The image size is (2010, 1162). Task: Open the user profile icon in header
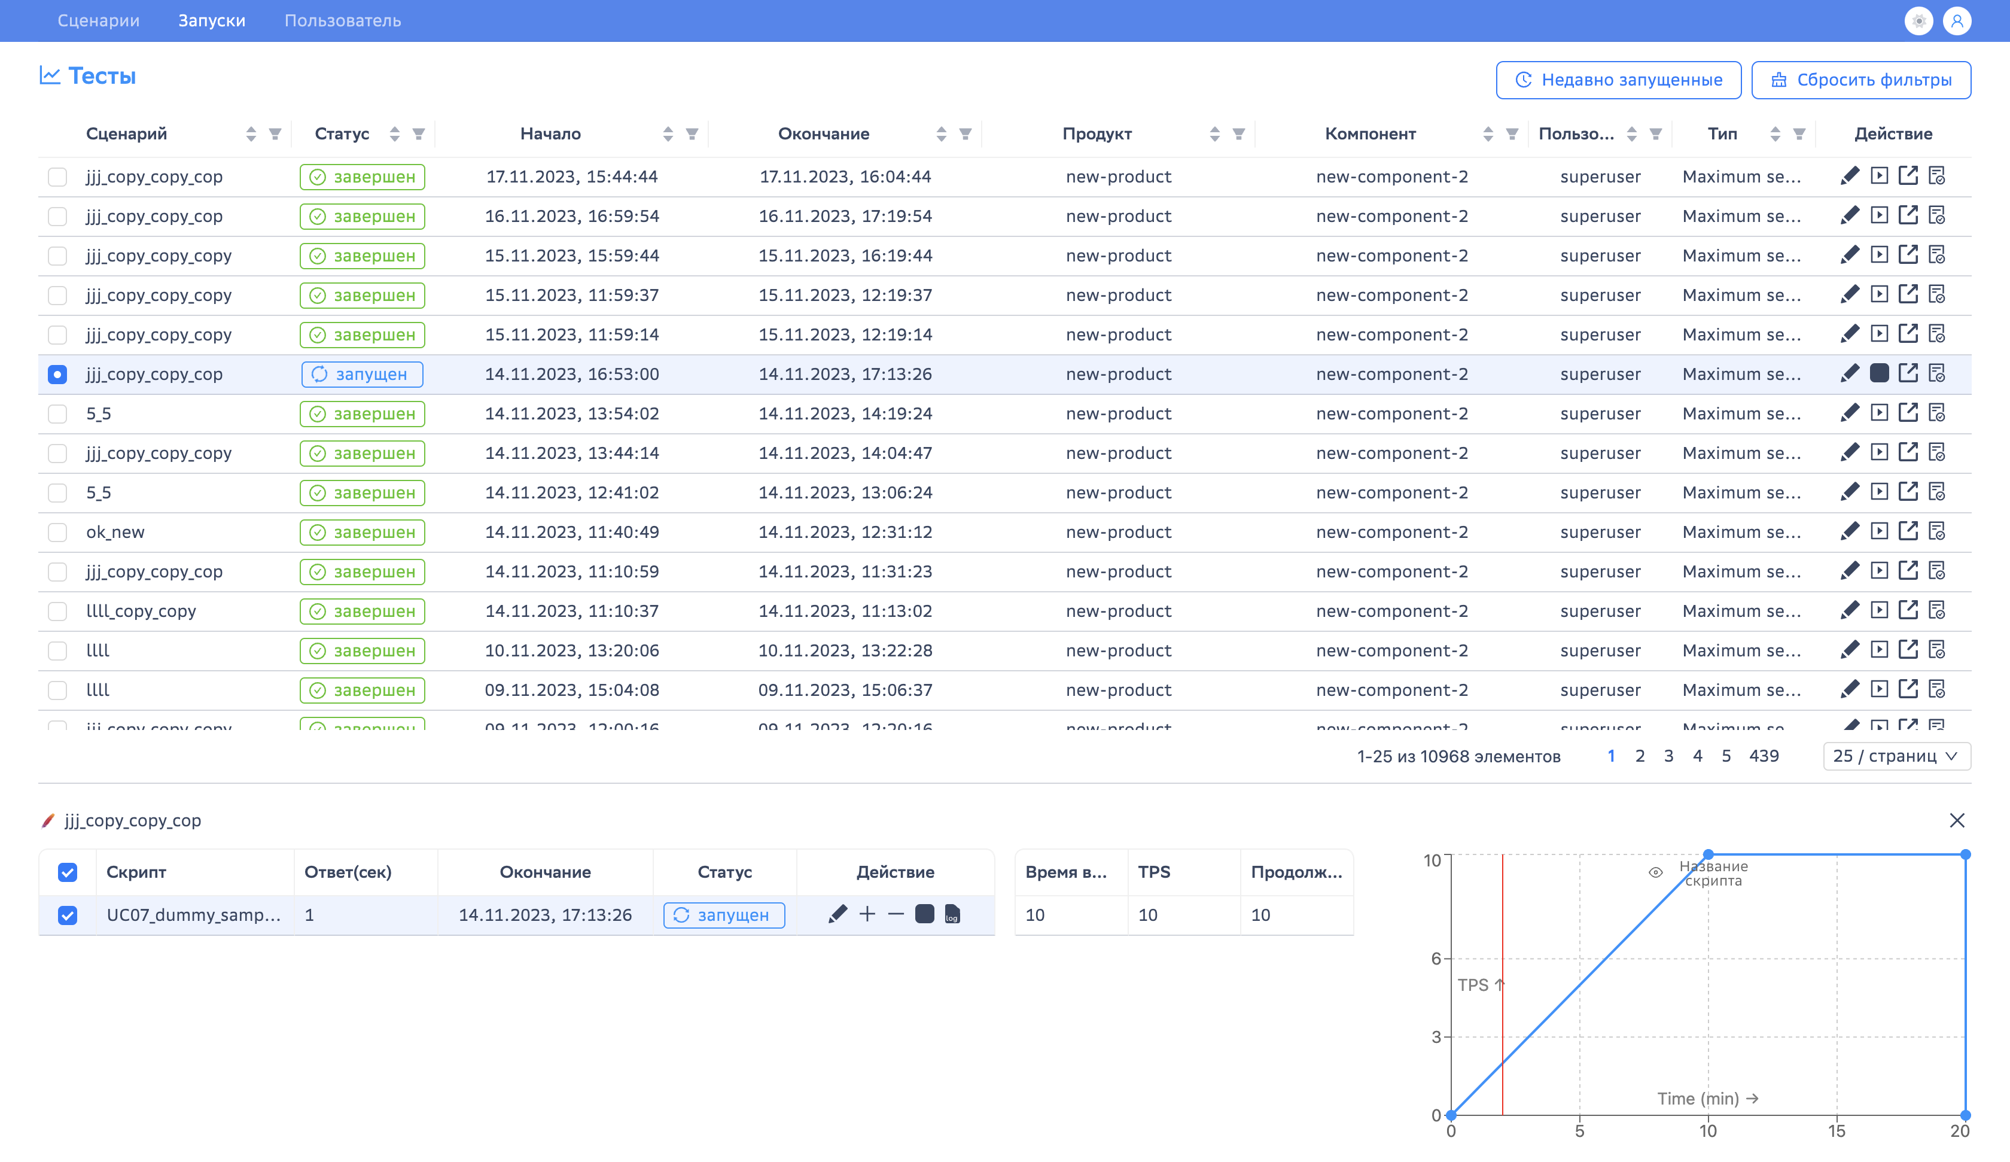[x=1957, y=21]
